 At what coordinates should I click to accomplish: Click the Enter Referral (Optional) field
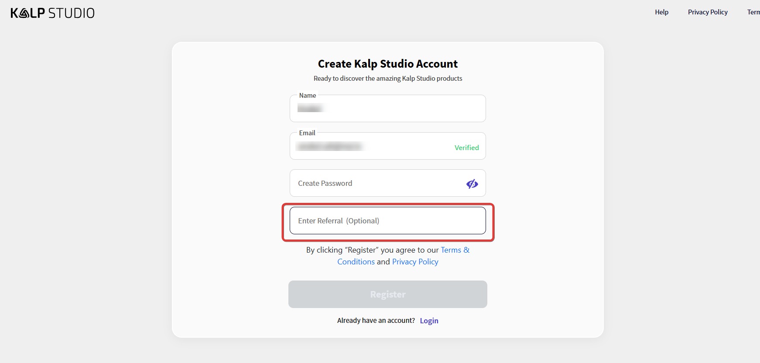[x=387, y=221]
